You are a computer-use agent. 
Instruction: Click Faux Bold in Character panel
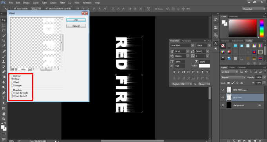174,72
